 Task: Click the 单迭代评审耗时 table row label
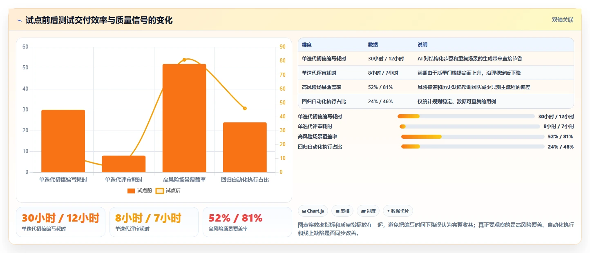(x=319, y=73)
